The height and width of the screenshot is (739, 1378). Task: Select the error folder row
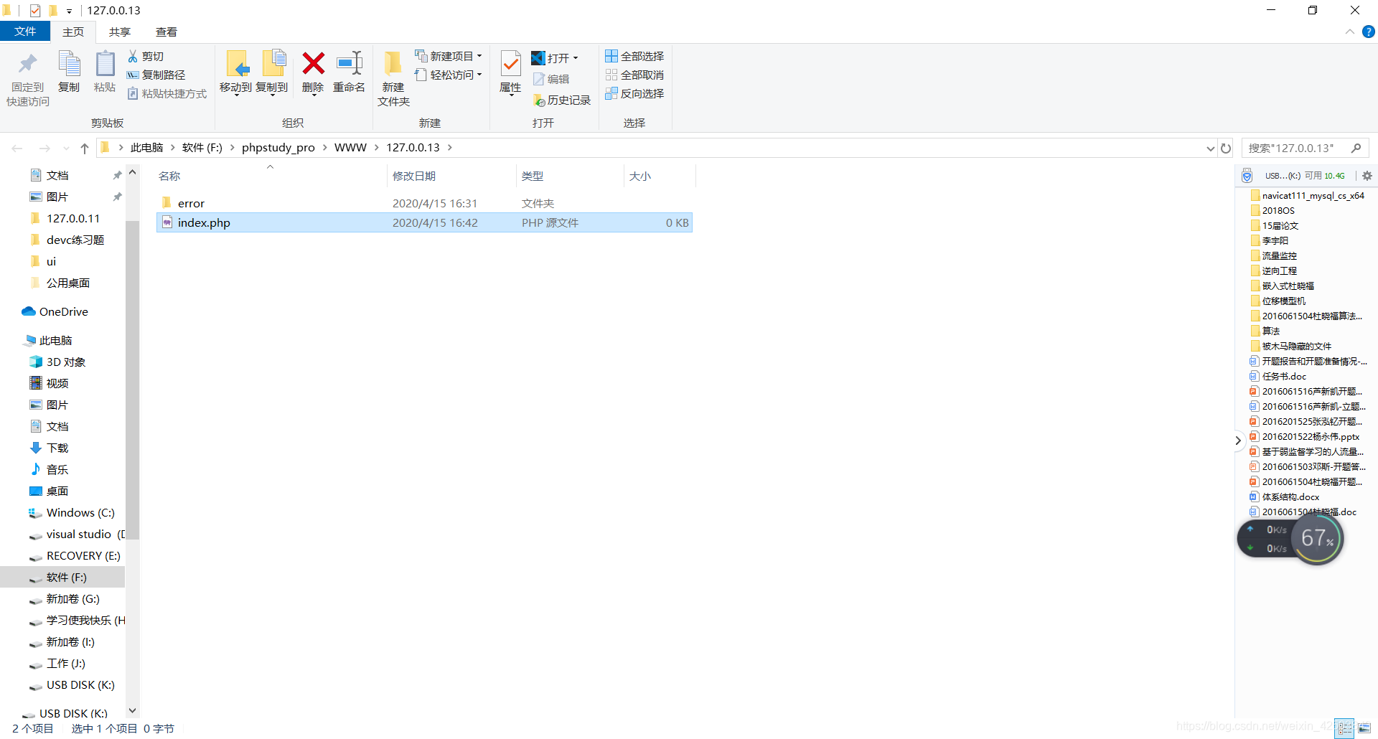click(x=424, y=203)
